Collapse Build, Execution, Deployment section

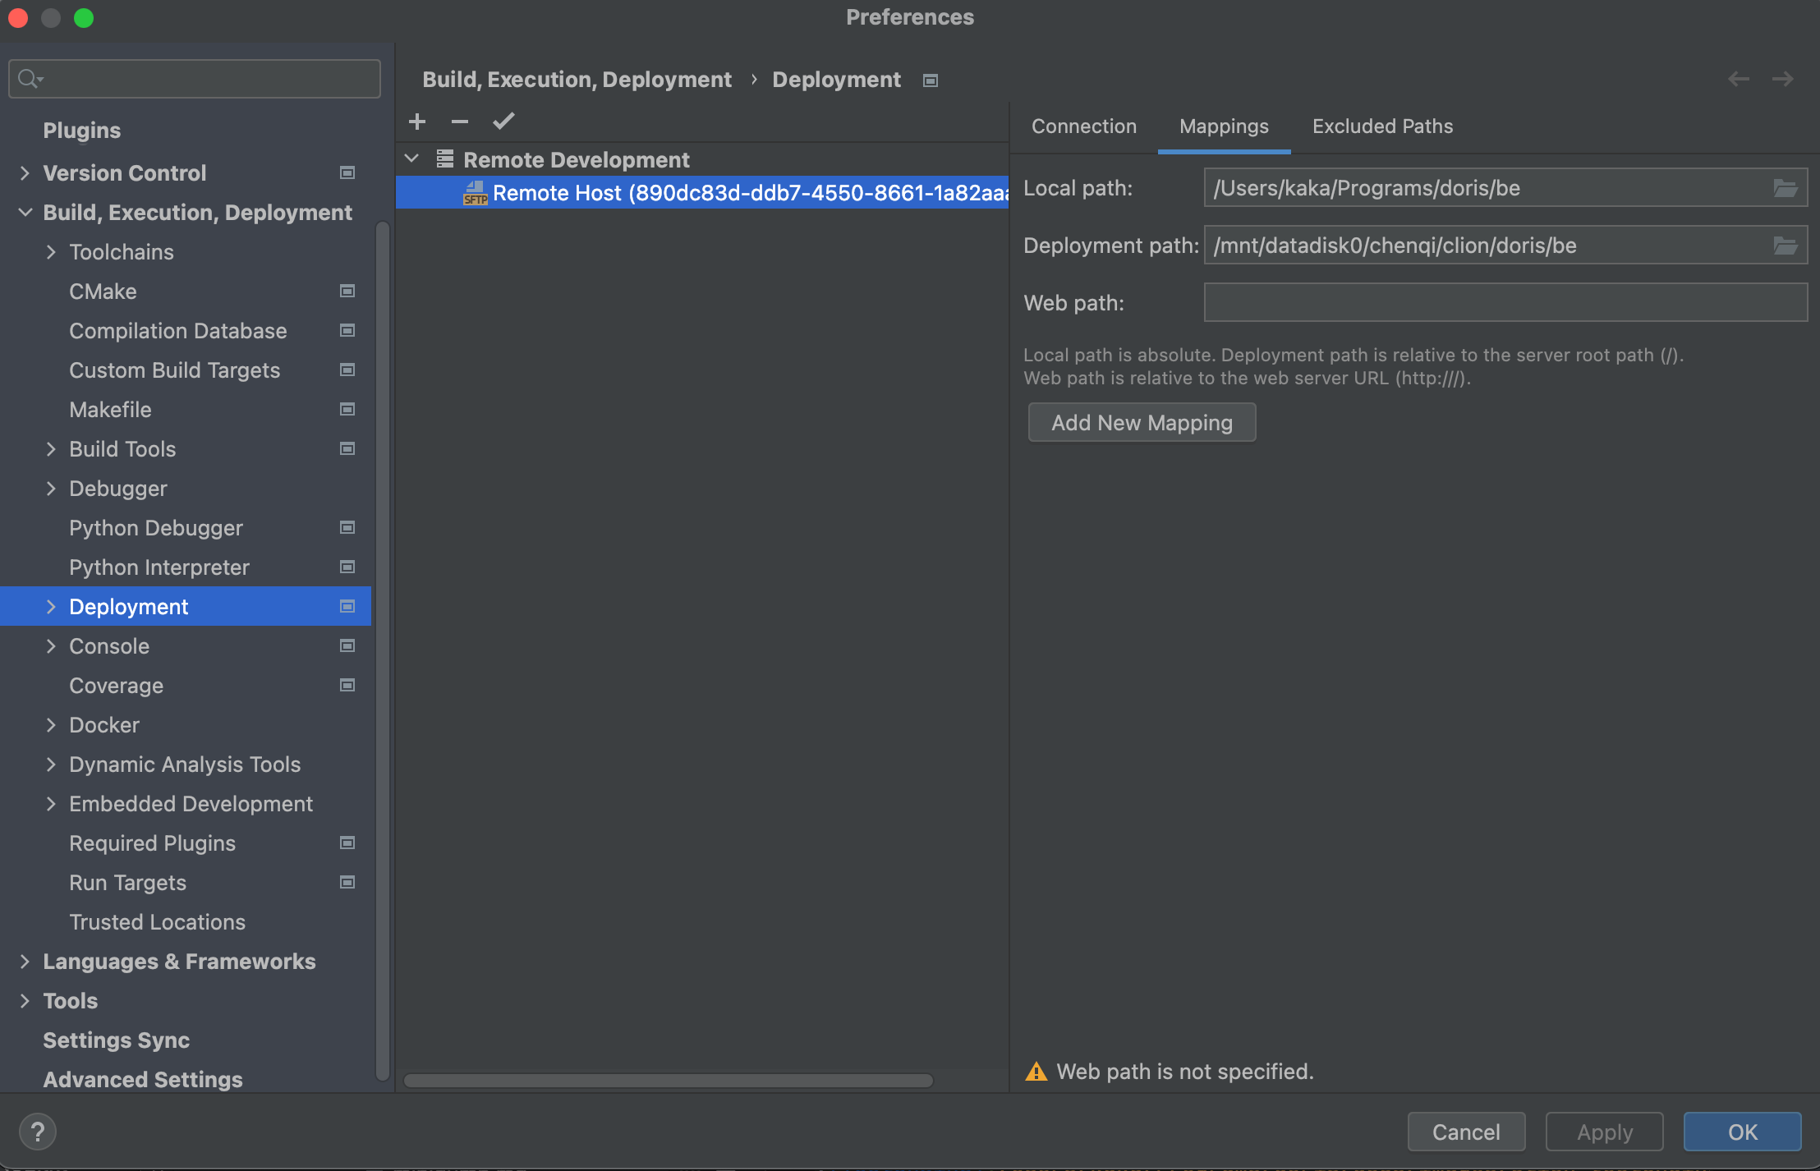[x=25, y=213]
